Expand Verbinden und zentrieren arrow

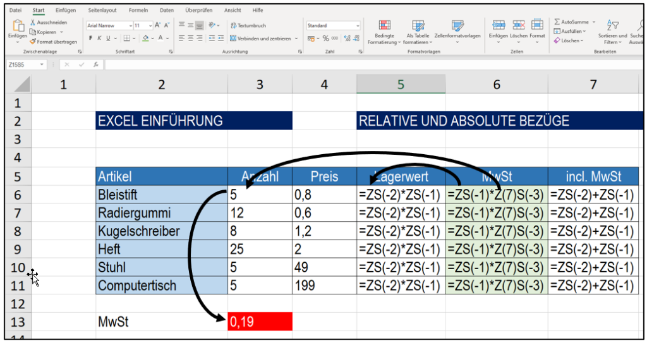[296, 39]
